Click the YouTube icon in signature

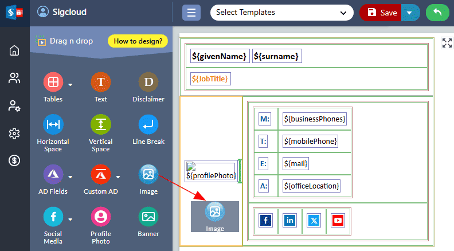[x=338, y=220]
